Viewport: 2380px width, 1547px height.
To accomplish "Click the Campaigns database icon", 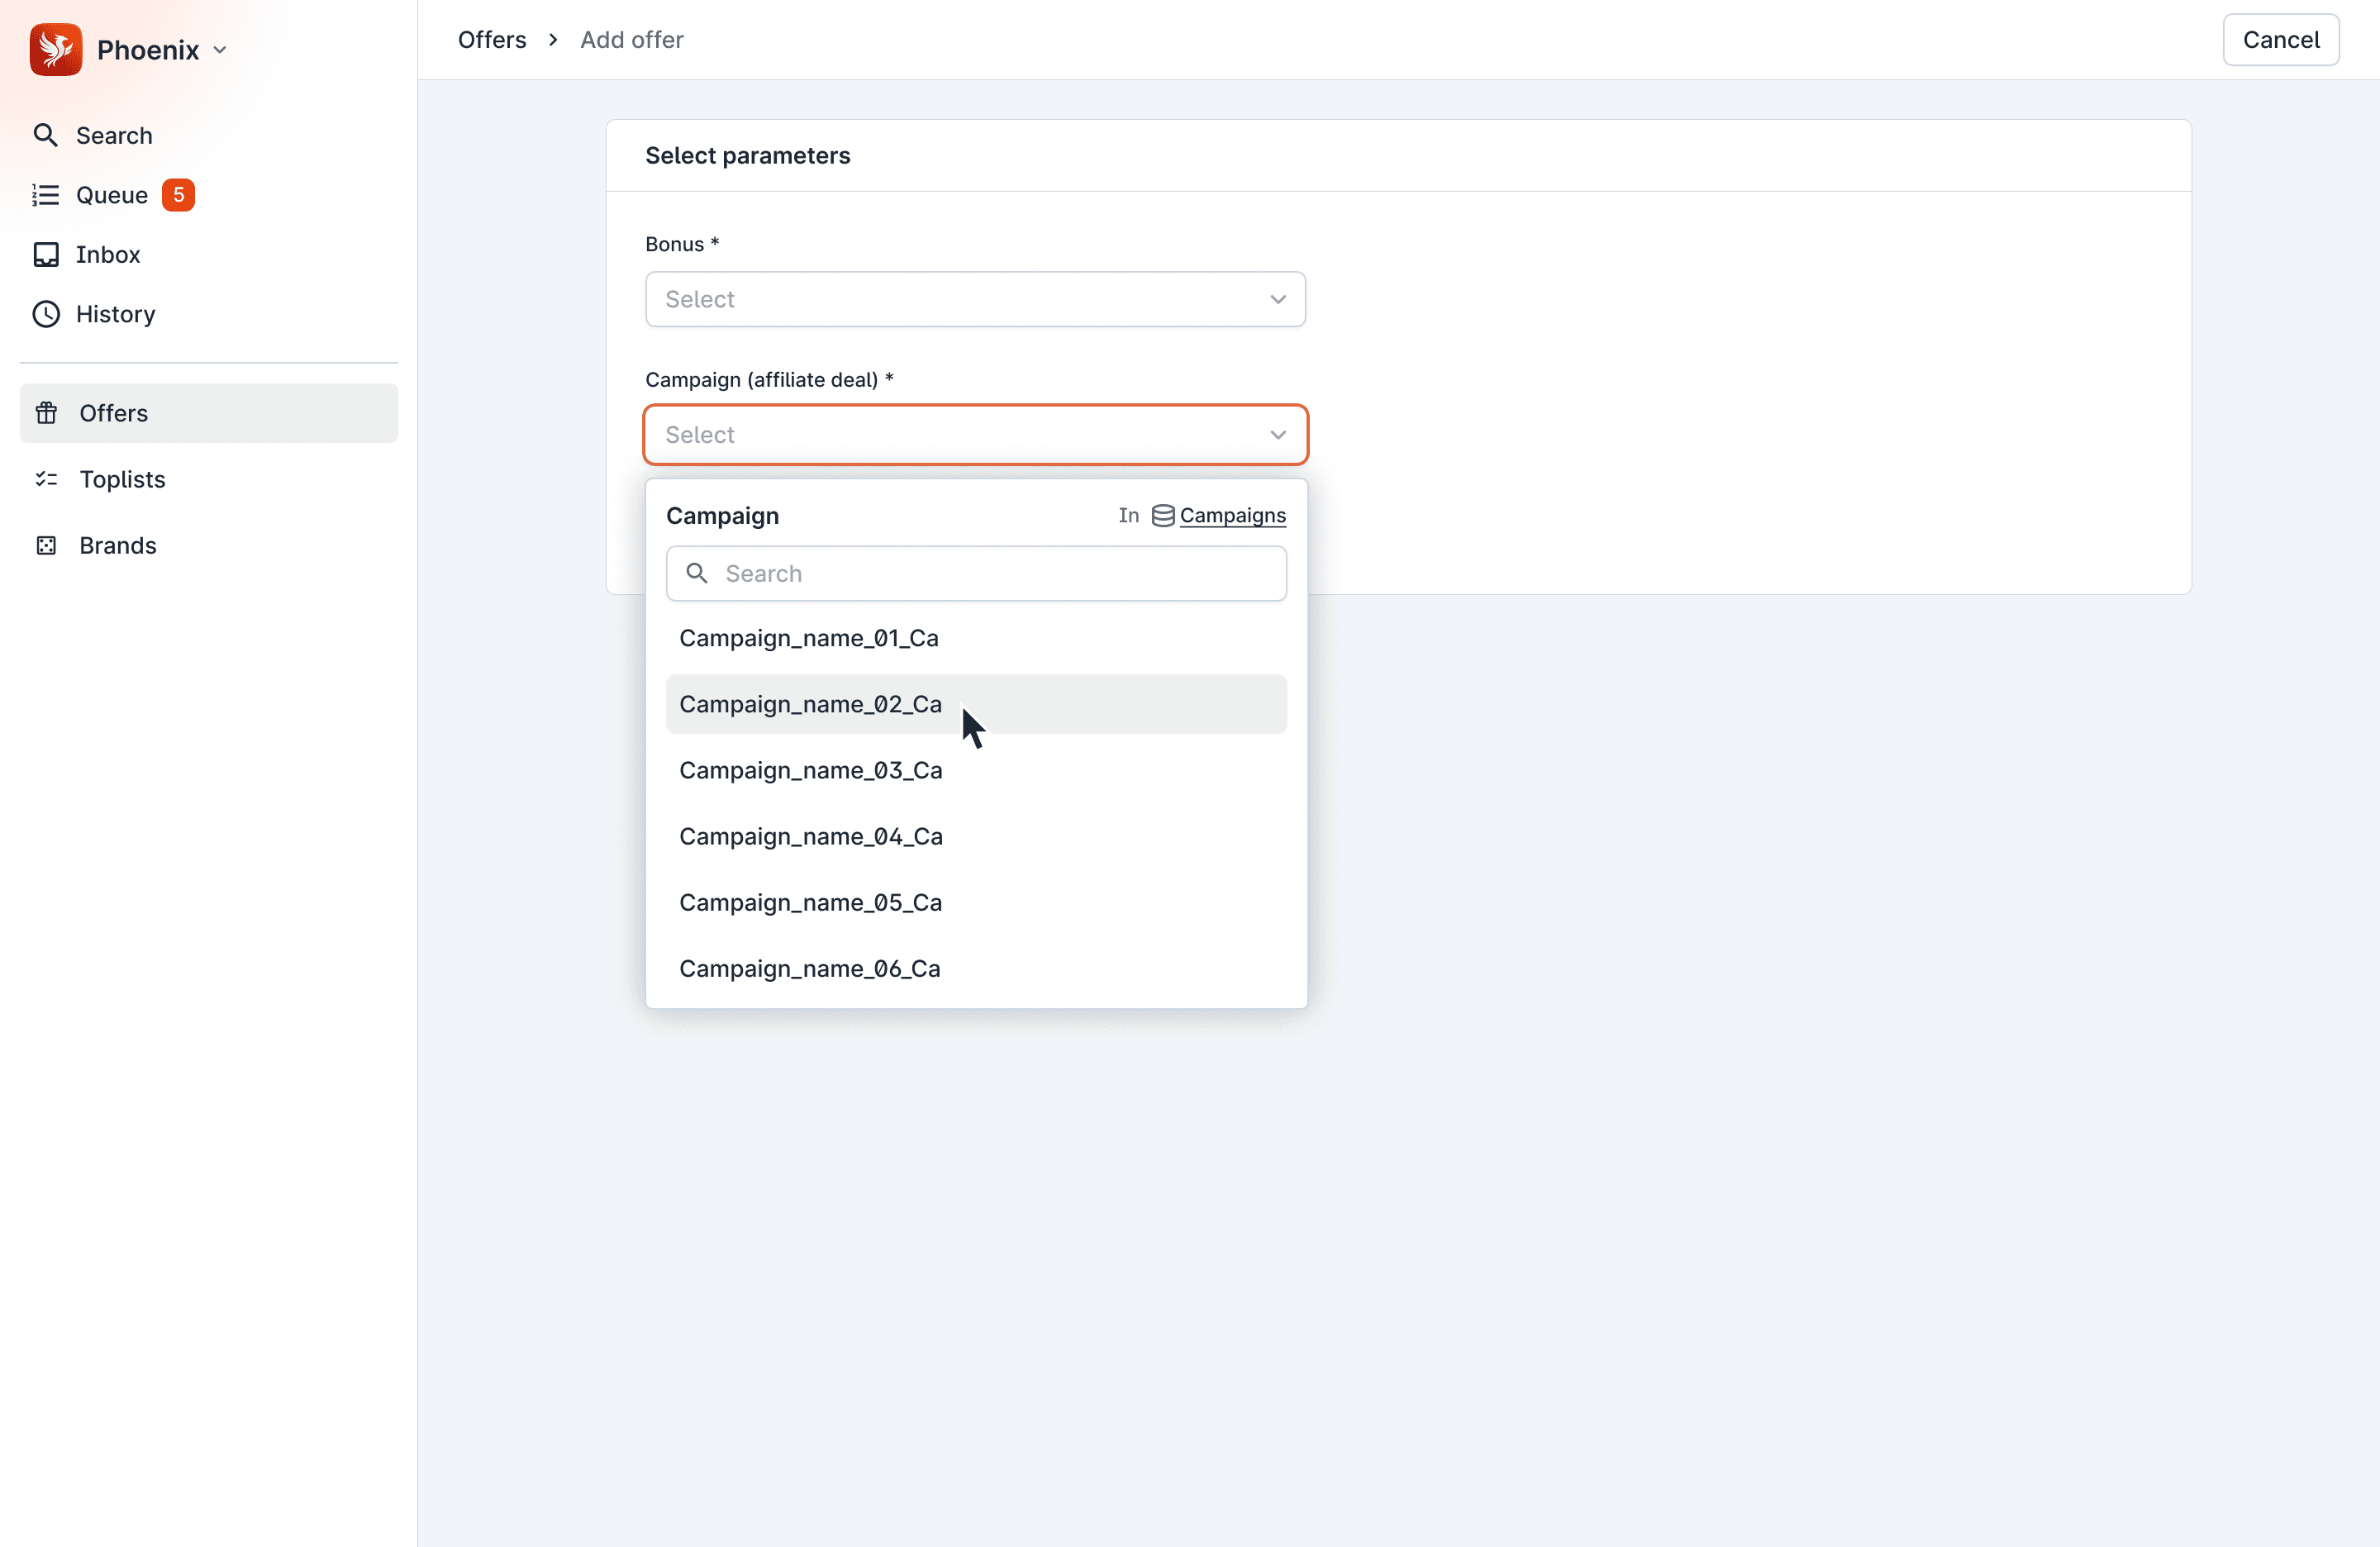I will coord(1162,516).
